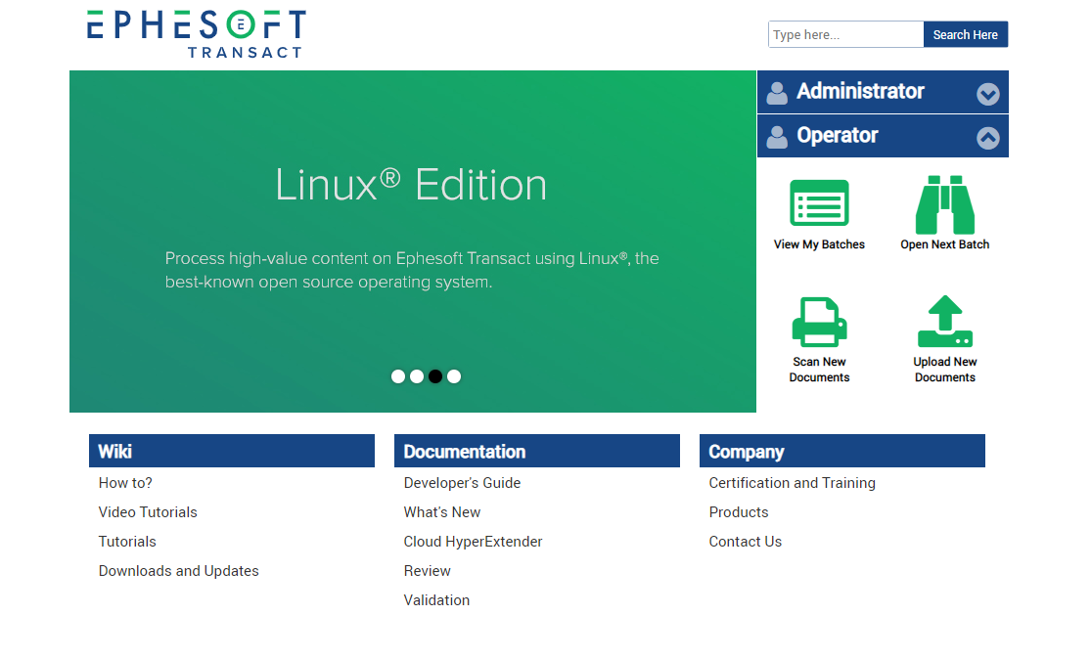Open the Tutorials link under Wiki
Screen dimensions: 1091x659
point(127,541)
